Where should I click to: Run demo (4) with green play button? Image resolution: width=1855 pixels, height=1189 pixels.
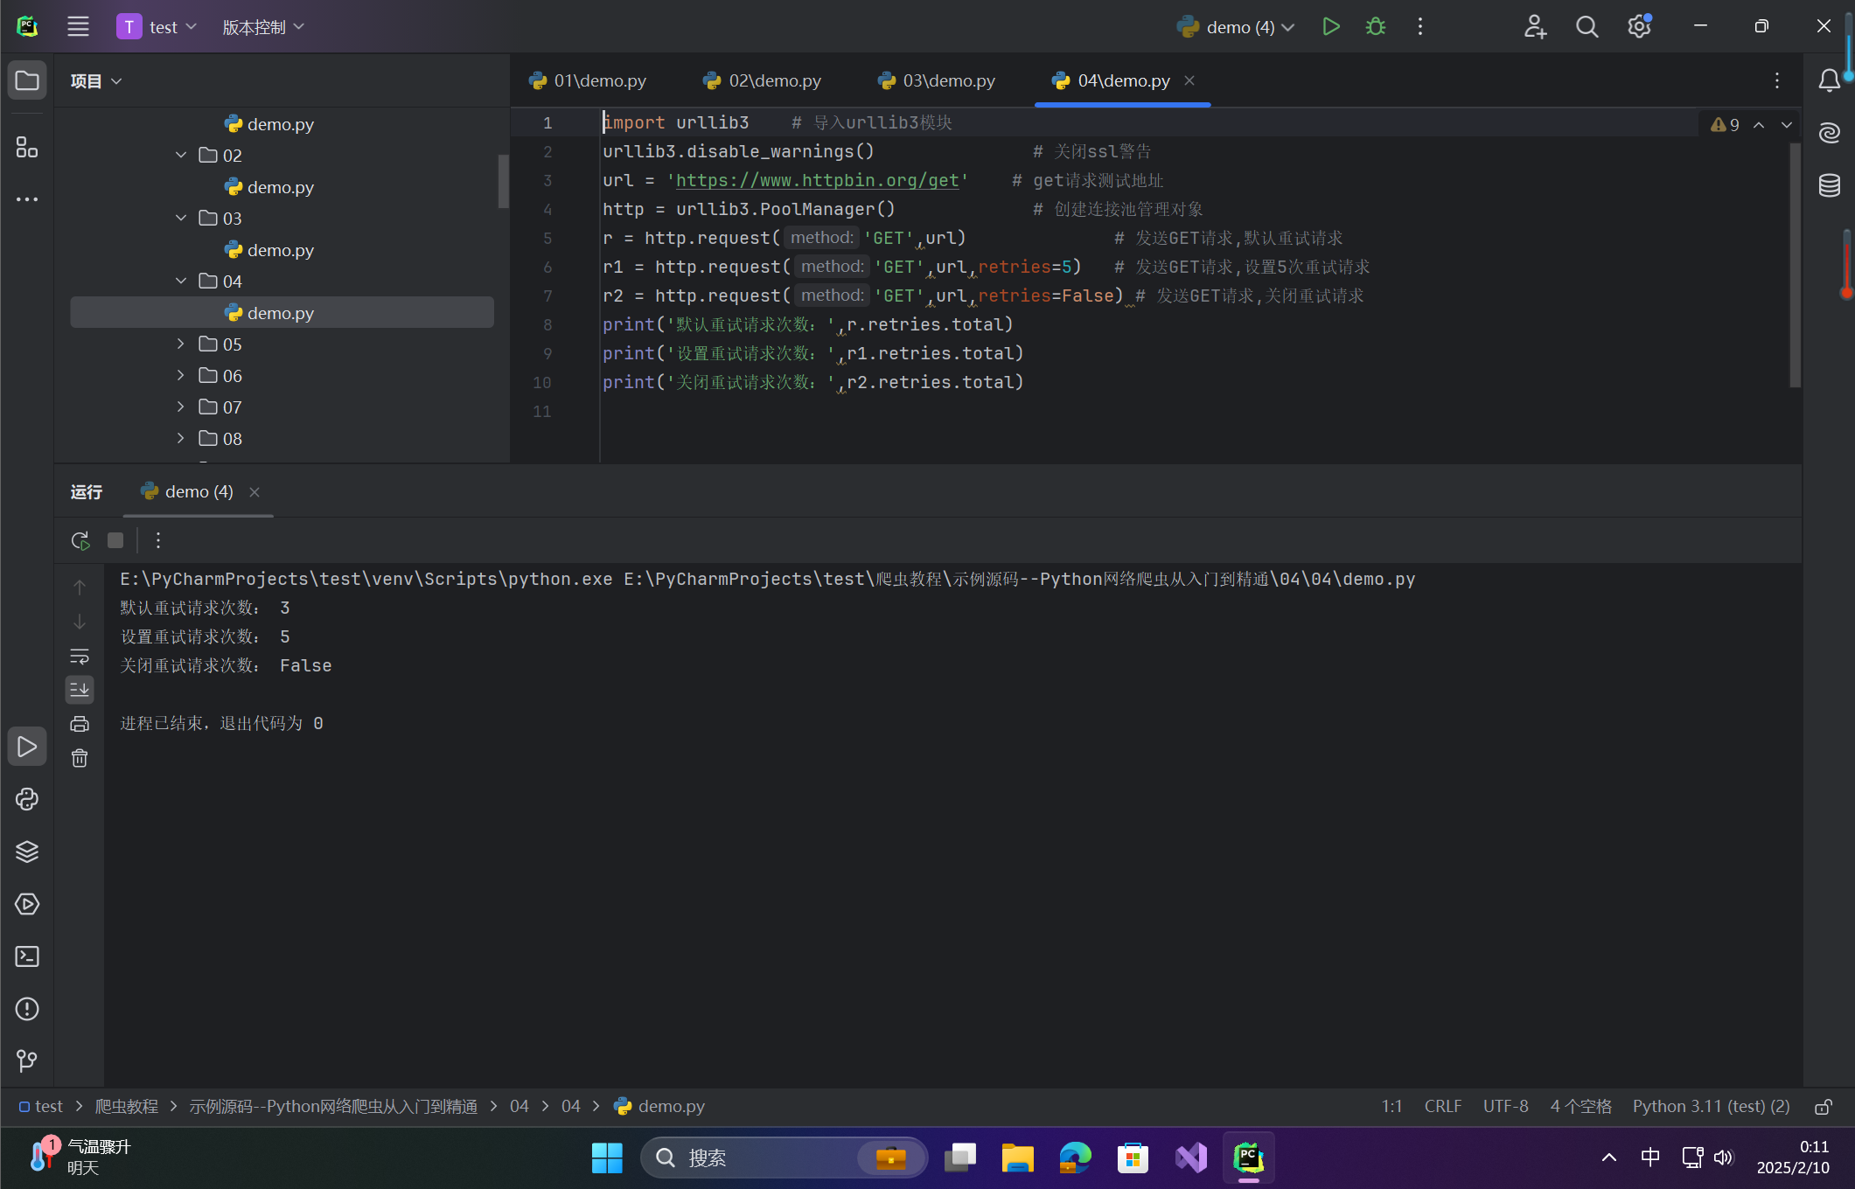[1330, 27]
